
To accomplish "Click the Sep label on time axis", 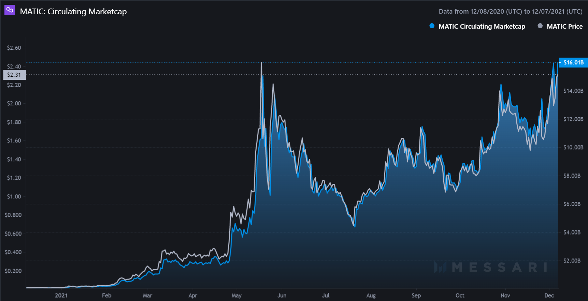I will tap(416, 295).
